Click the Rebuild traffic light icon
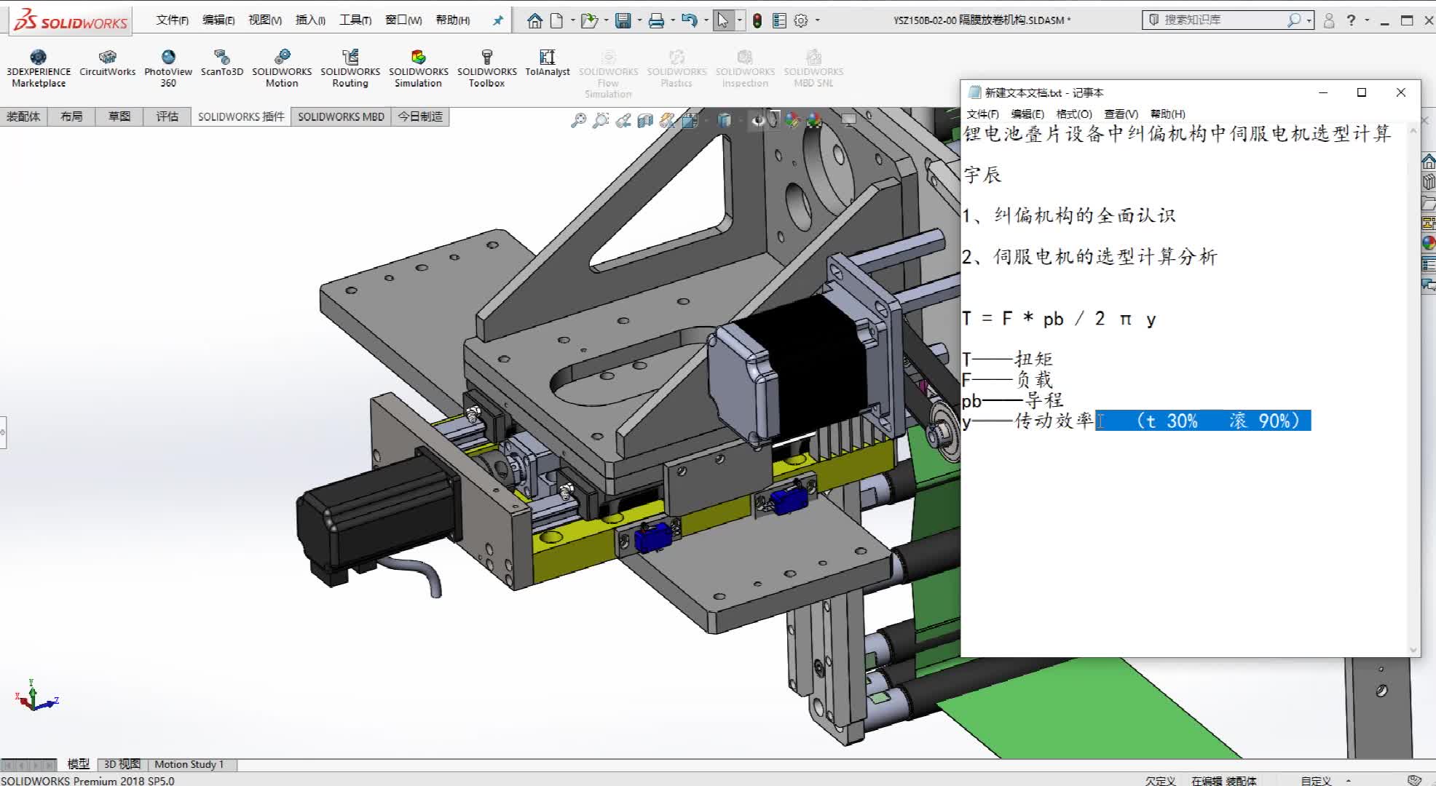Viewport: 1436px width, 786px height. coord(757,20)
